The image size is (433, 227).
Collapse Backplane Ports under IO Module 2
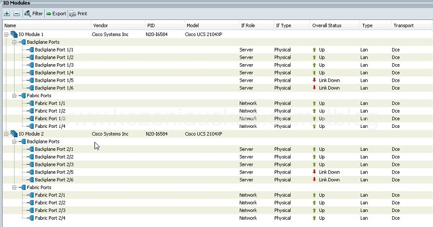tap(14, 141)
